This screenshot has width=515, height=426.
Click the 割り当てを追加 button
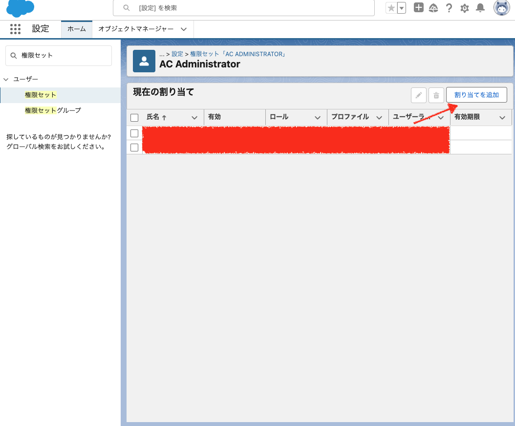point(476,95)
